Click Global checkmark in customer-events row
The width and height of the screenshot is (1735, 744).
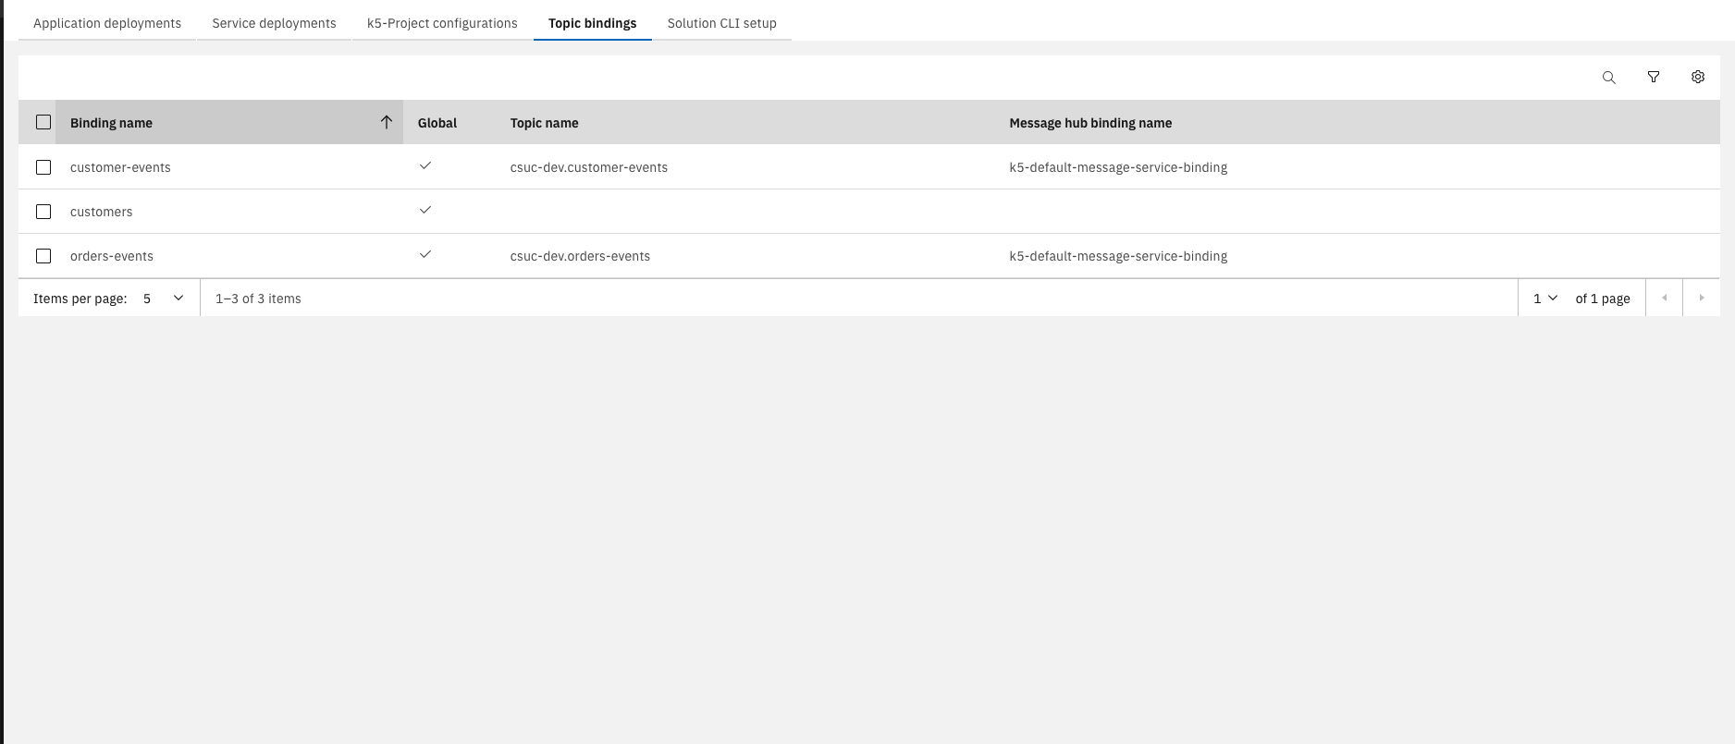[x=425, y=165]
